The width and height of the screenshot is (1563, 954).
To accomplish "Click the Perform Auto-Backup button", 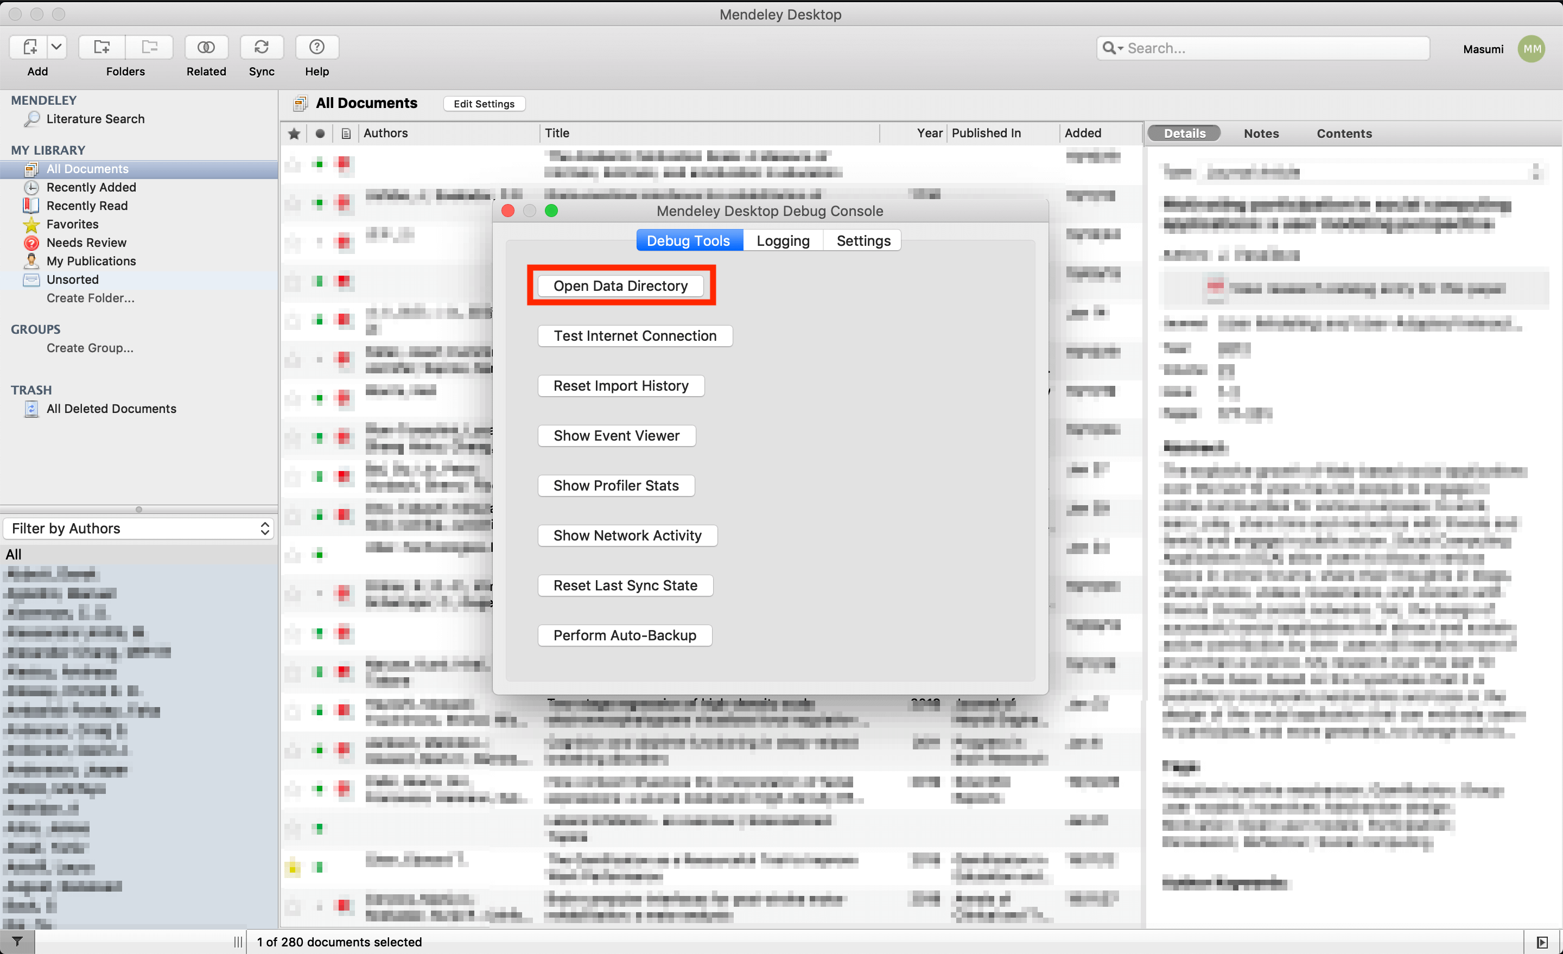I will 625,635.
